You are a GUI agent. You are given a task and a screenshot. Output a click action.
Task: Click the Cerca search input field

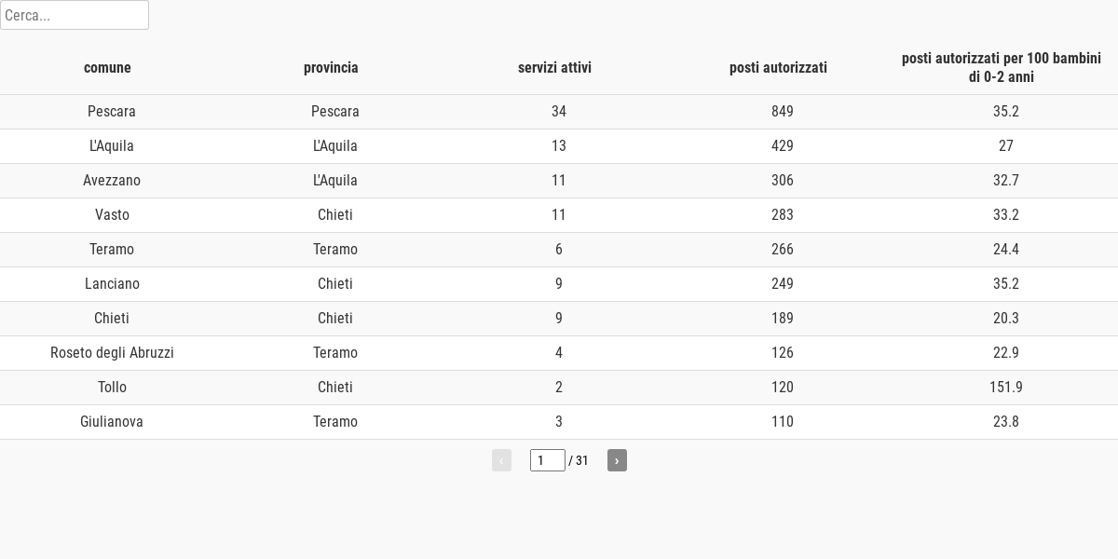pyautogui.click(x=75, y=15)
